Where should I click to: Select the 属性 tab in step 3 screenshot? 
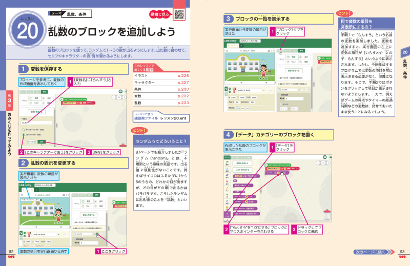click(302, 50)
